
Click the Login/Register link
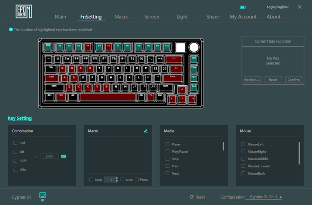coord(277,7)
